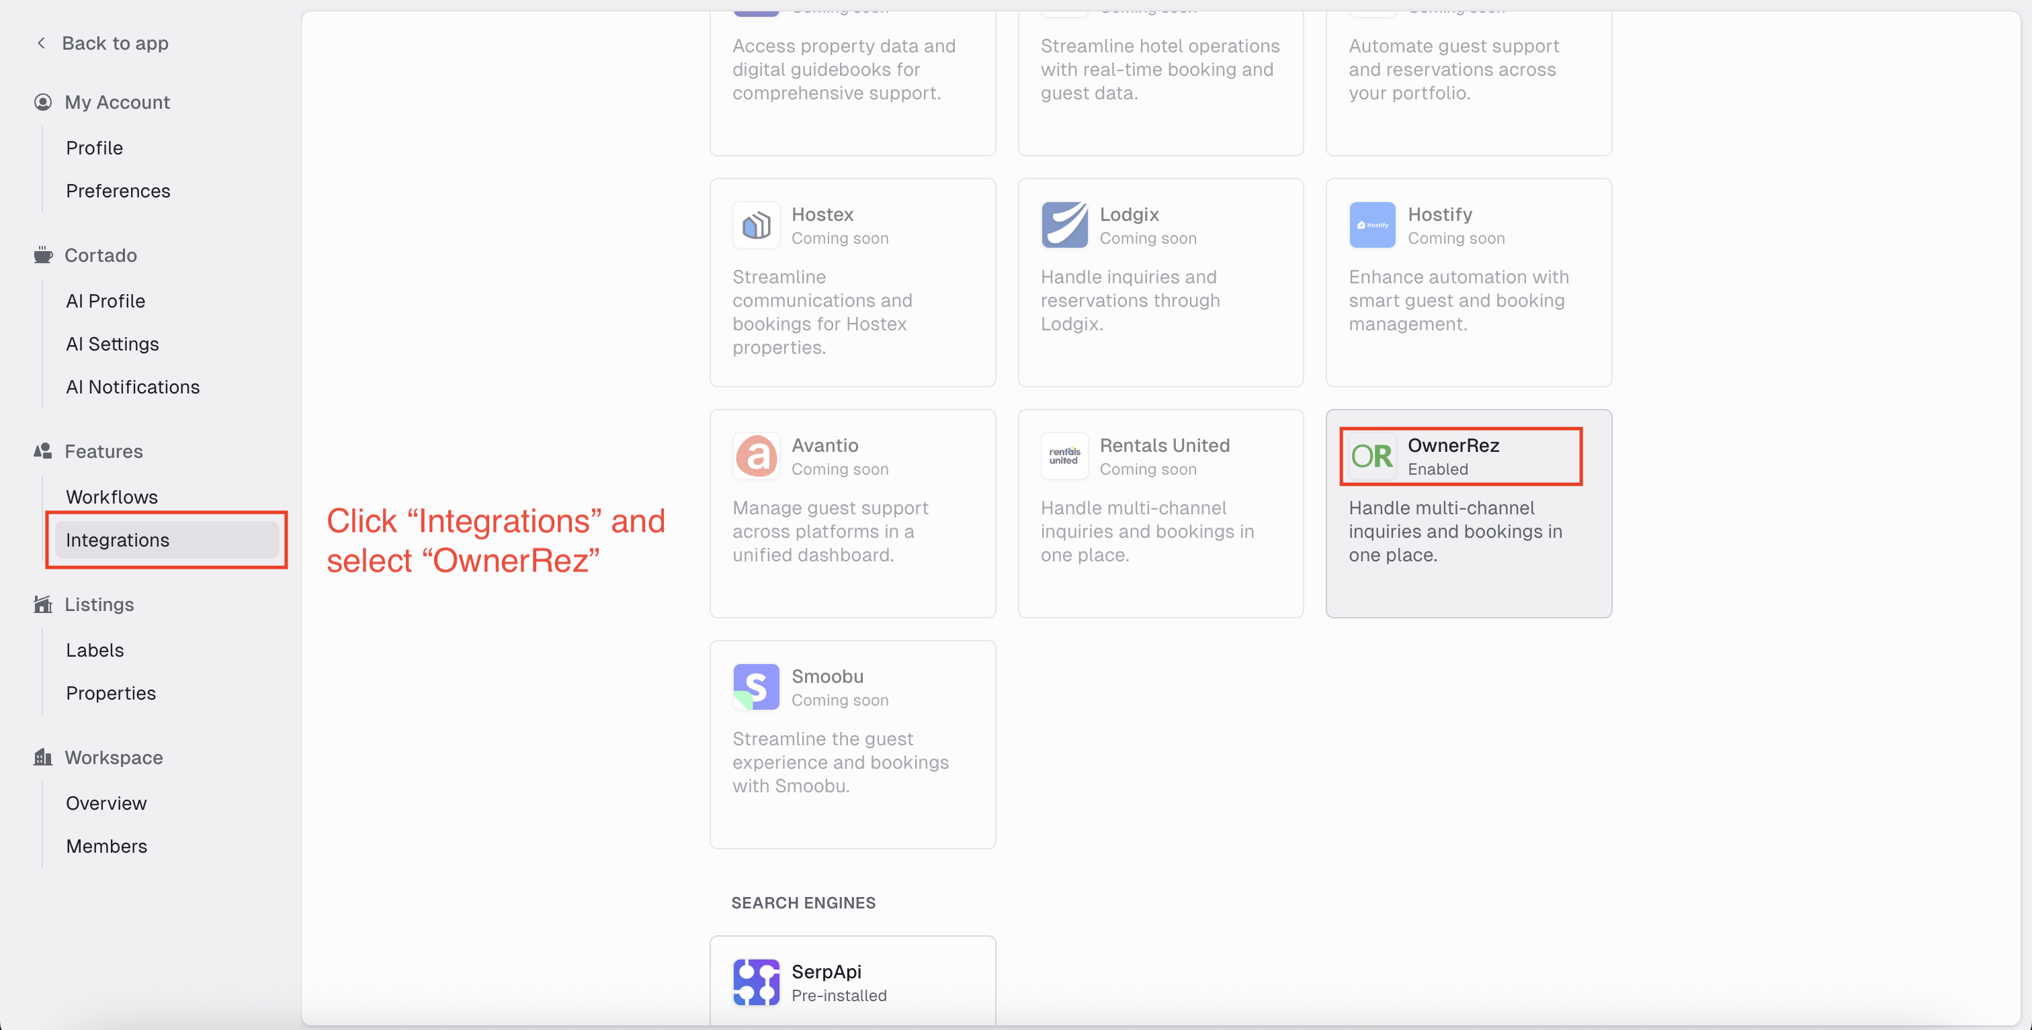Collapse the sidebar with the Back chevron
2032x1030 pixels.
[41, 42]
